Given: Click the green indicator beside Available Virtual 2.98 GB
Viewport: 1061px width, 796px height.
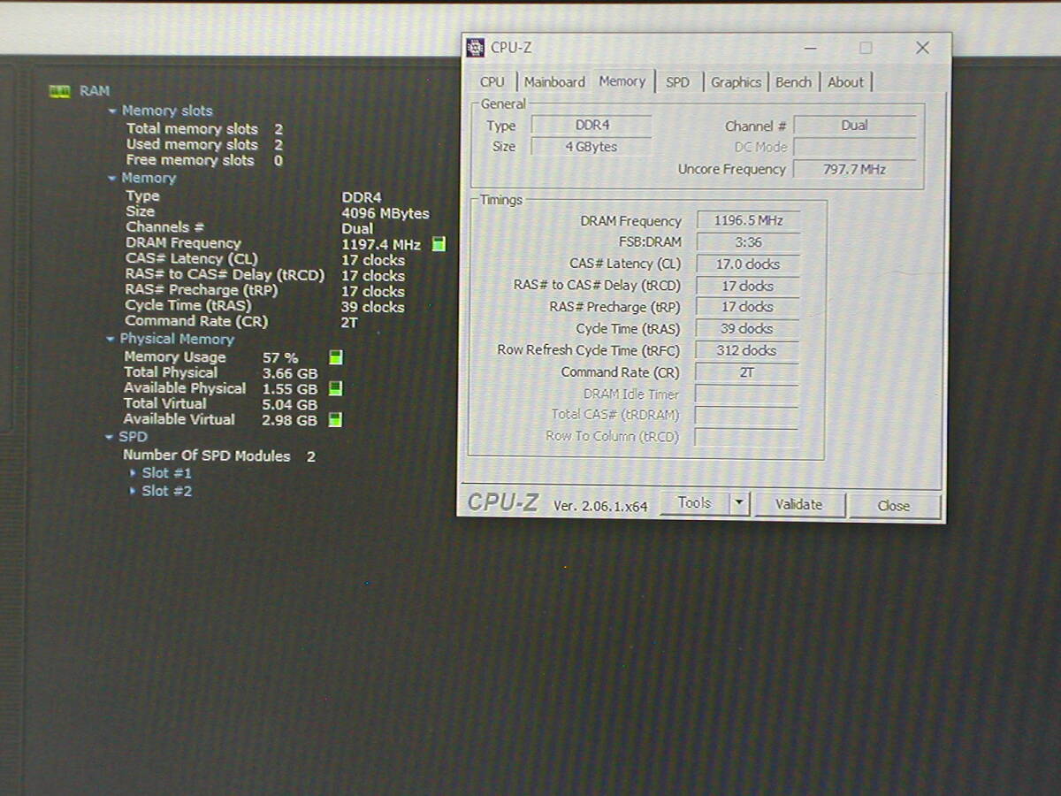Looking at the screenshot, I should coord(335,420).
